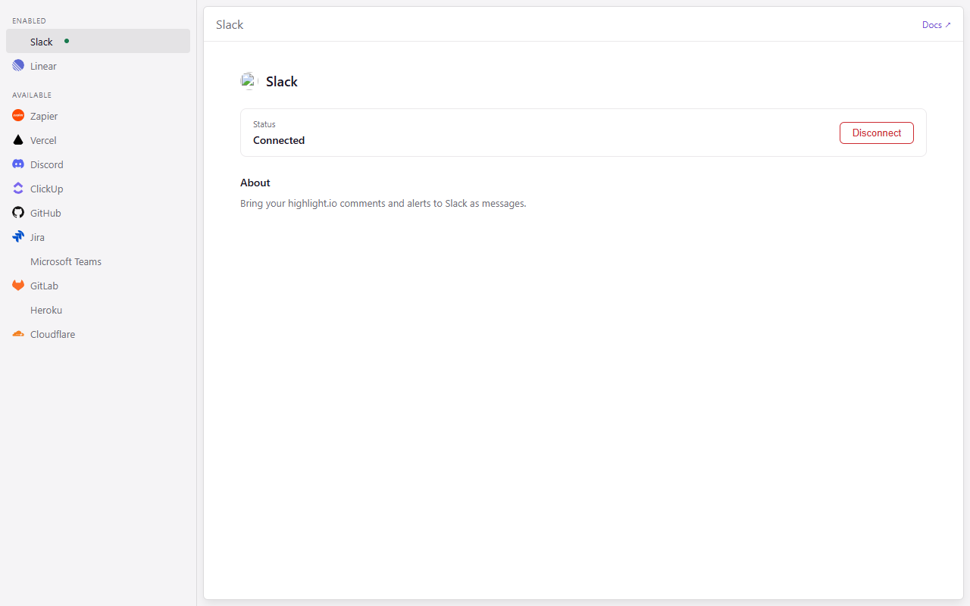
Task: Open the Microsoft Teams integration
Action: [x=98, y=261]
